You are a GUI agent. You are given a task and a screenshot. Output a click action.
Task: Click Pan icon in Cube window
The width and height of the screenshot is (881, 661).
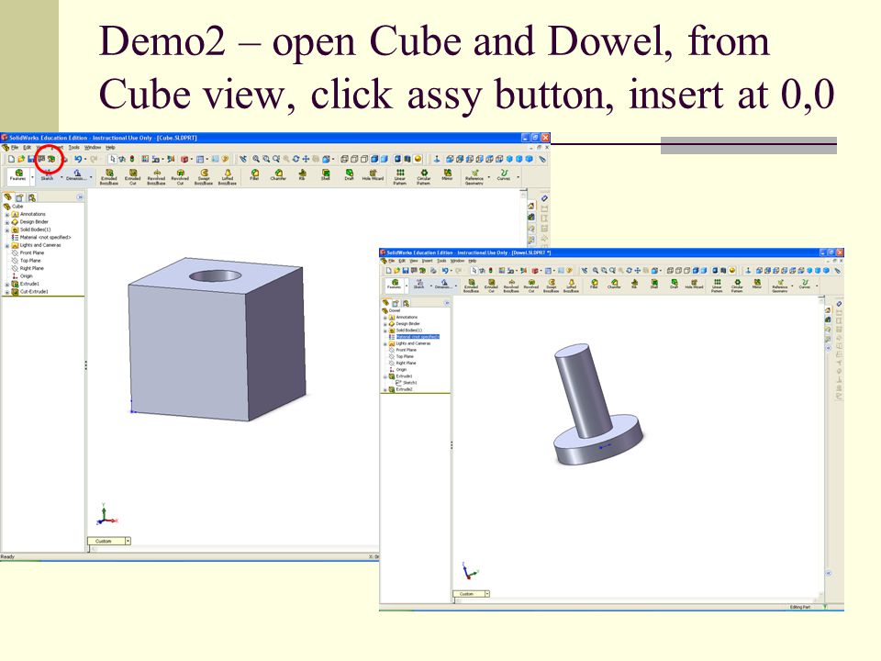[306, 159]
